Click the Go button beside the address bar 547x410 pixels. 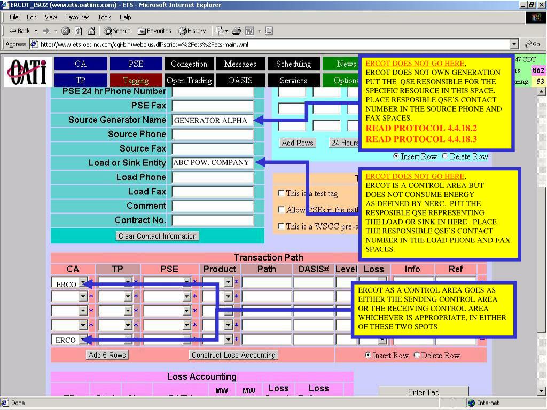click(533, 44)
